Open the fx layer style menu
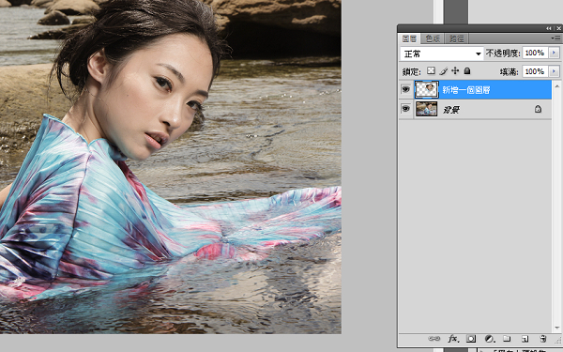 coord(453,338)
